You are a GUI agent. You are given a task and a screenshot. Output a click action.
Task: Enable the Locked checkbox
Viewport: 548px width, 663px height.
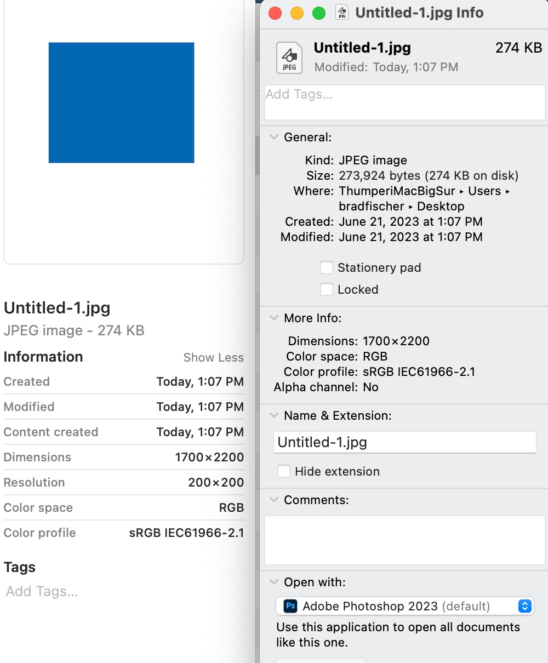[x=327, y=289]
